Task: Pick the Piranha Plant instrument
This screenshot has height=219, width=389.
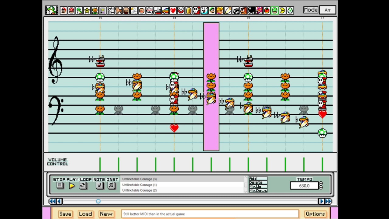Action: click(181, 10)
